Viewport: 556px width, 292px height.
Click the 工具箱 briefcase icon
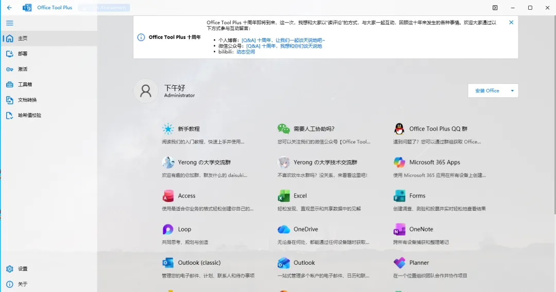click(x=10, y=85)
